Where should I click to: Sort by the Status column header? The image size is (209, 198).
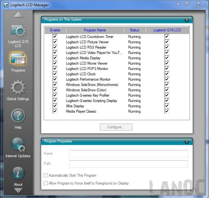(x=135, y=30)
